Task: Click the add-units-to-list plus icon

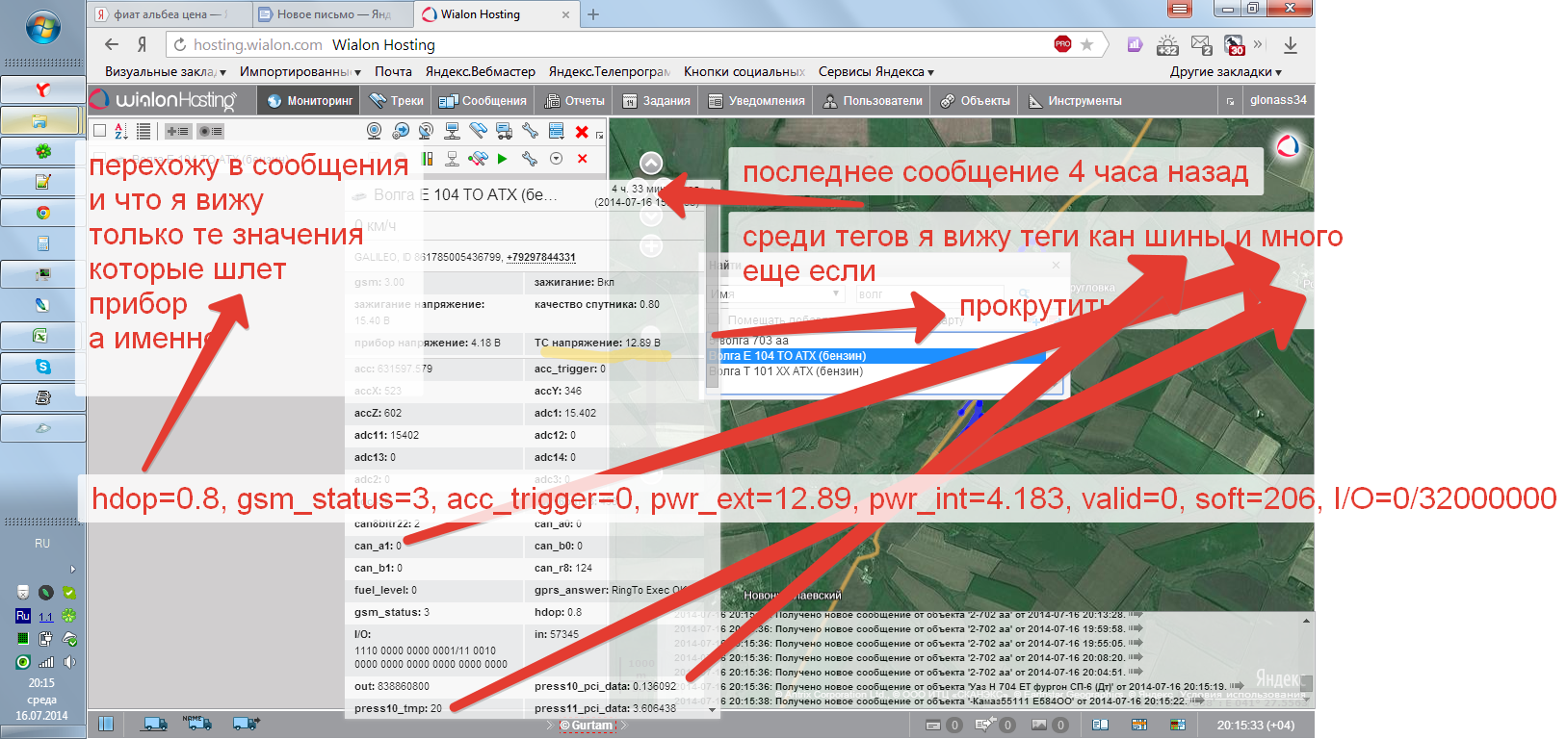Action: [x=177, y=131]
